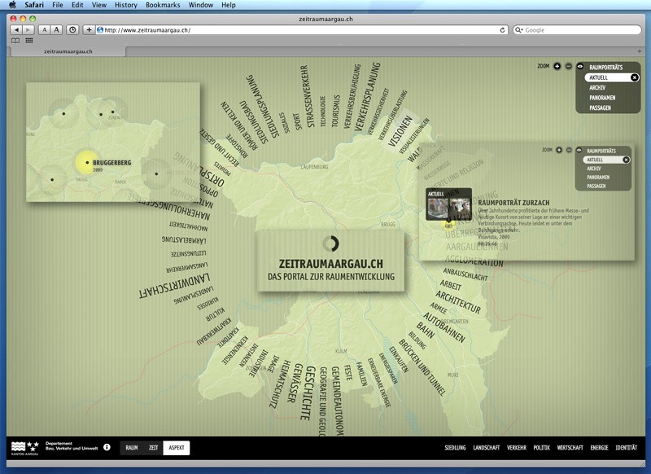The height and width of the screenshot is (474, 651).
Task: Select Archiv in the top-right Raumporträts menu
Action: [597, 87]
